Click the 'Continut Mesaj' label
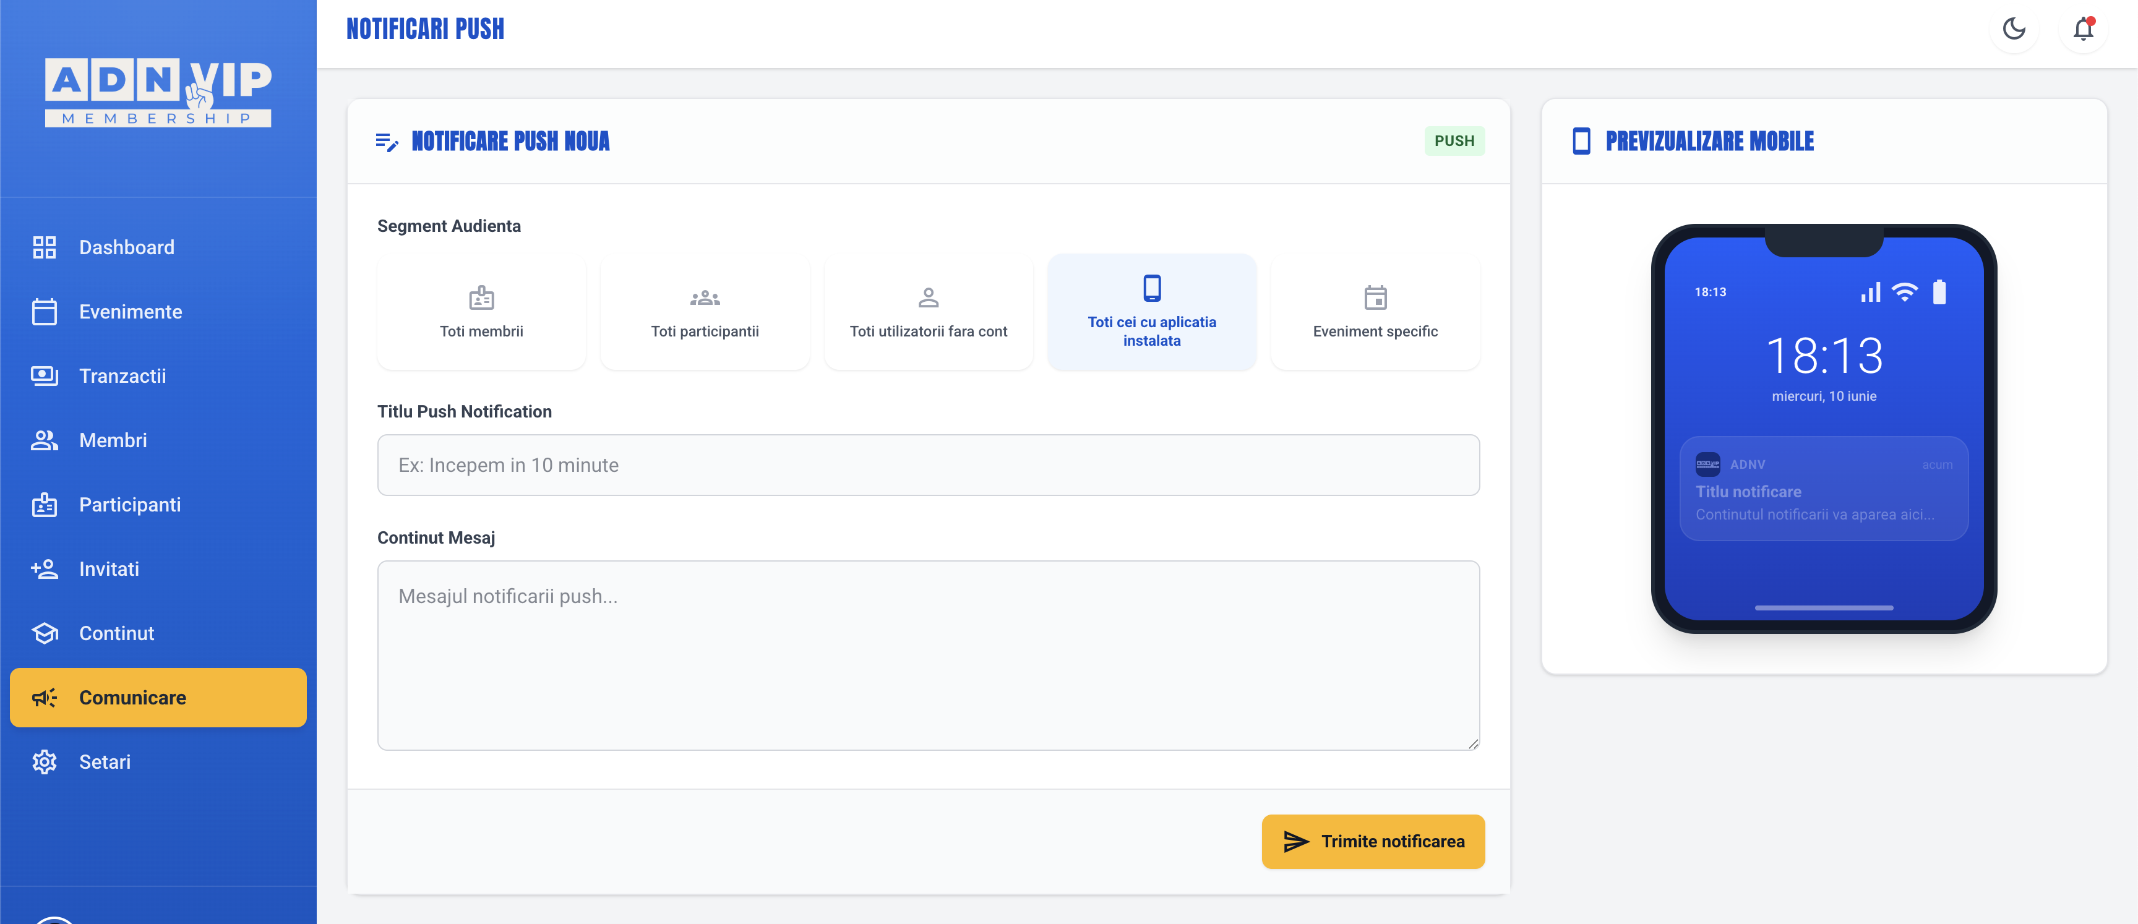 (x=436, y=538)
